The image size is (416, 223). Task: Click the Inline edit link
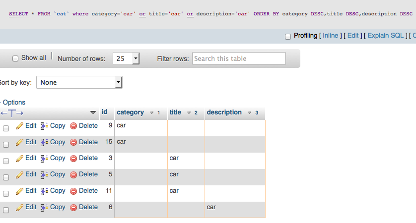(x=330, y=36)
